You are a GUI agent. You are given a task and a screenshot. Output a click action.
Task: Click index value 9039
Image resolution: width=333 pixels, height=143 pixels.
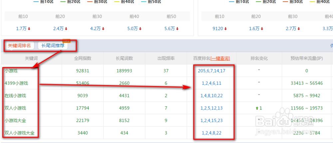point(83,96)
